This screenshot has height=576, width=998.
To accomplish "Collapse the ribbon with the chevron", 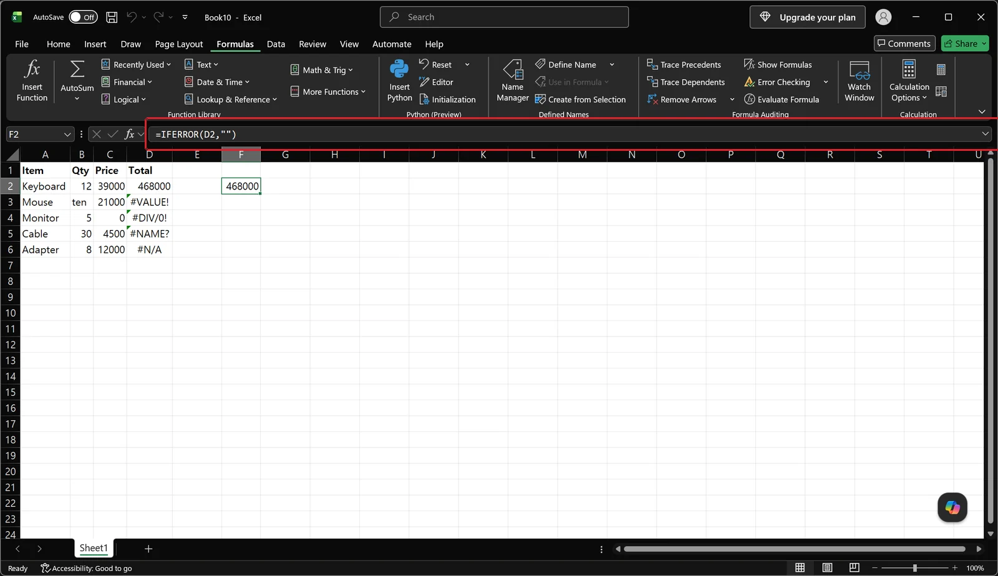I will [982, 112].
